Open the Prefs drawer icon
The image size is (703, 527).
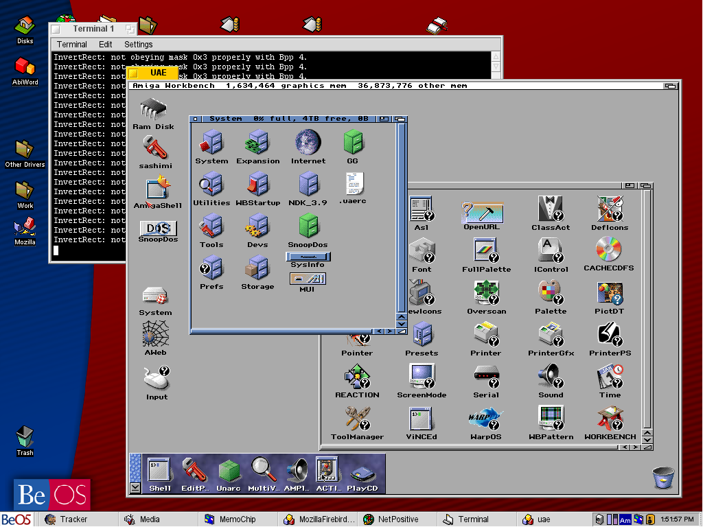(x=211, y=268)
